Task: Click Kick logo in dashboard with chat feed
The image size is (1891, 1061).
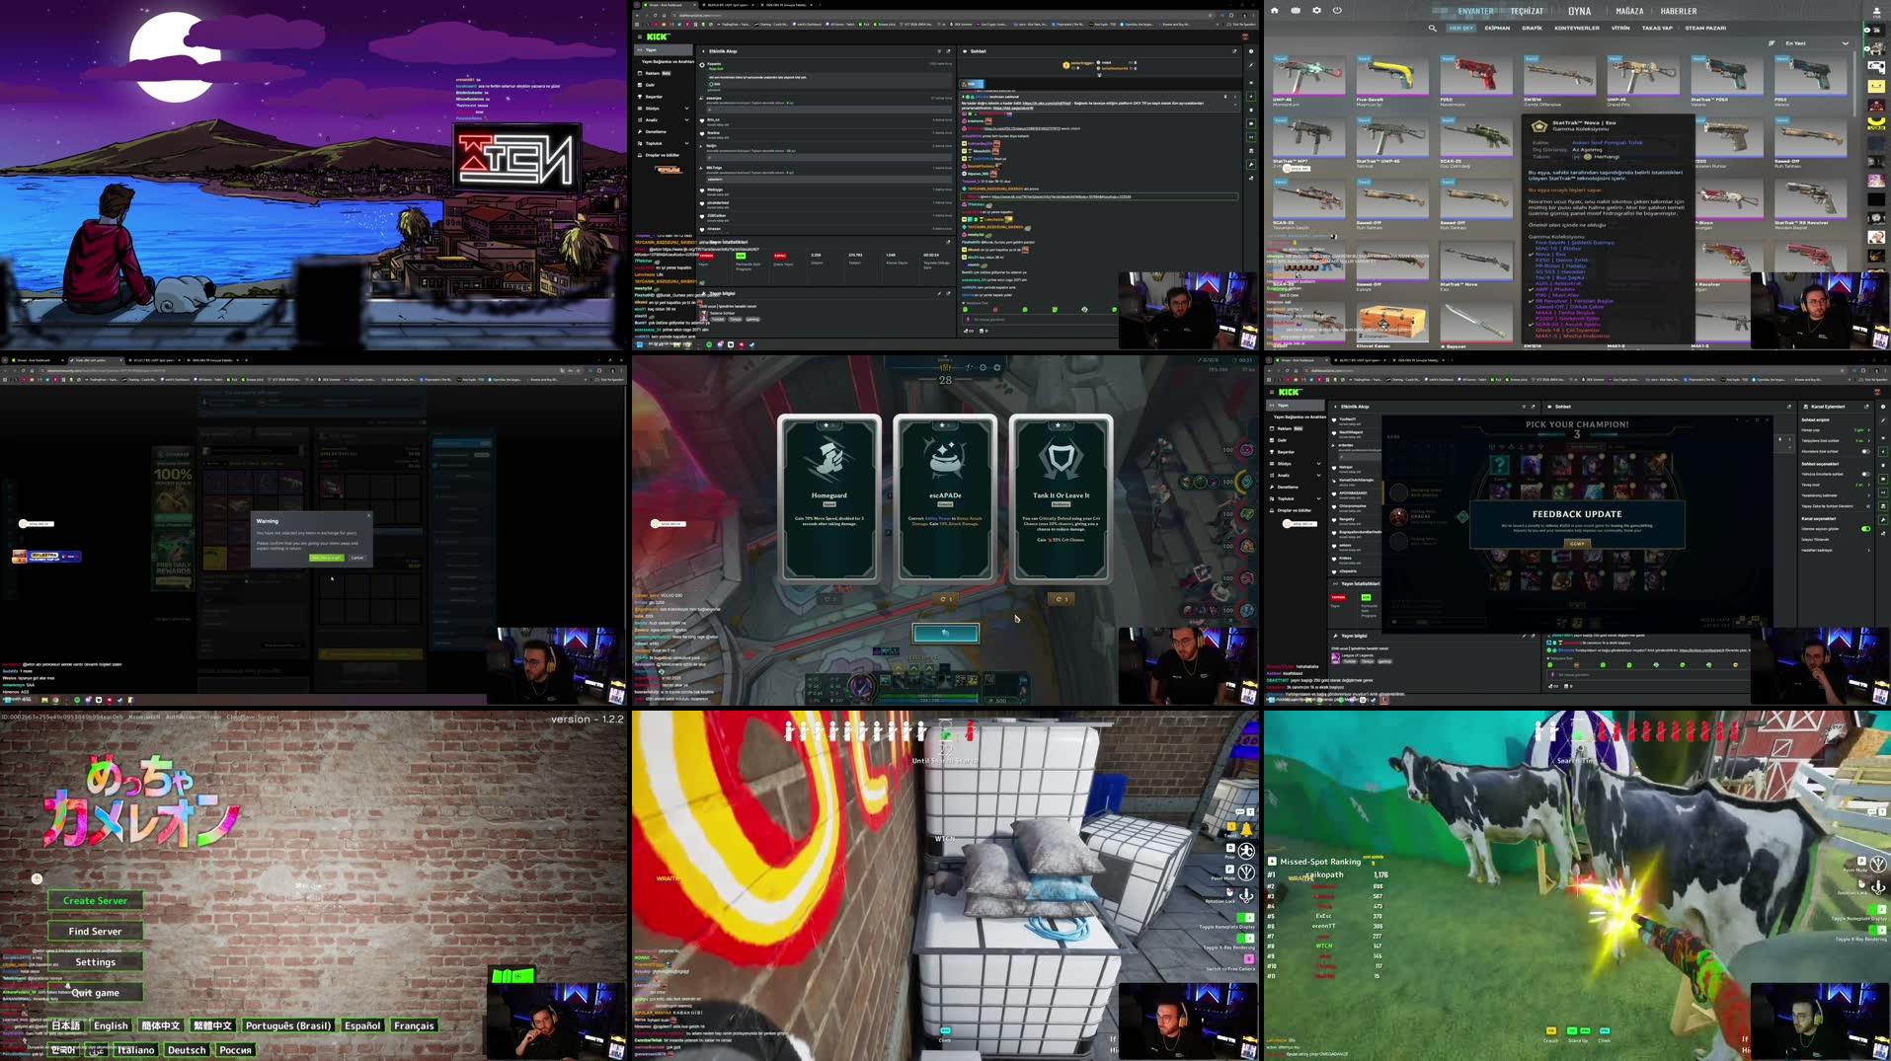Action: tap(658, 37)
